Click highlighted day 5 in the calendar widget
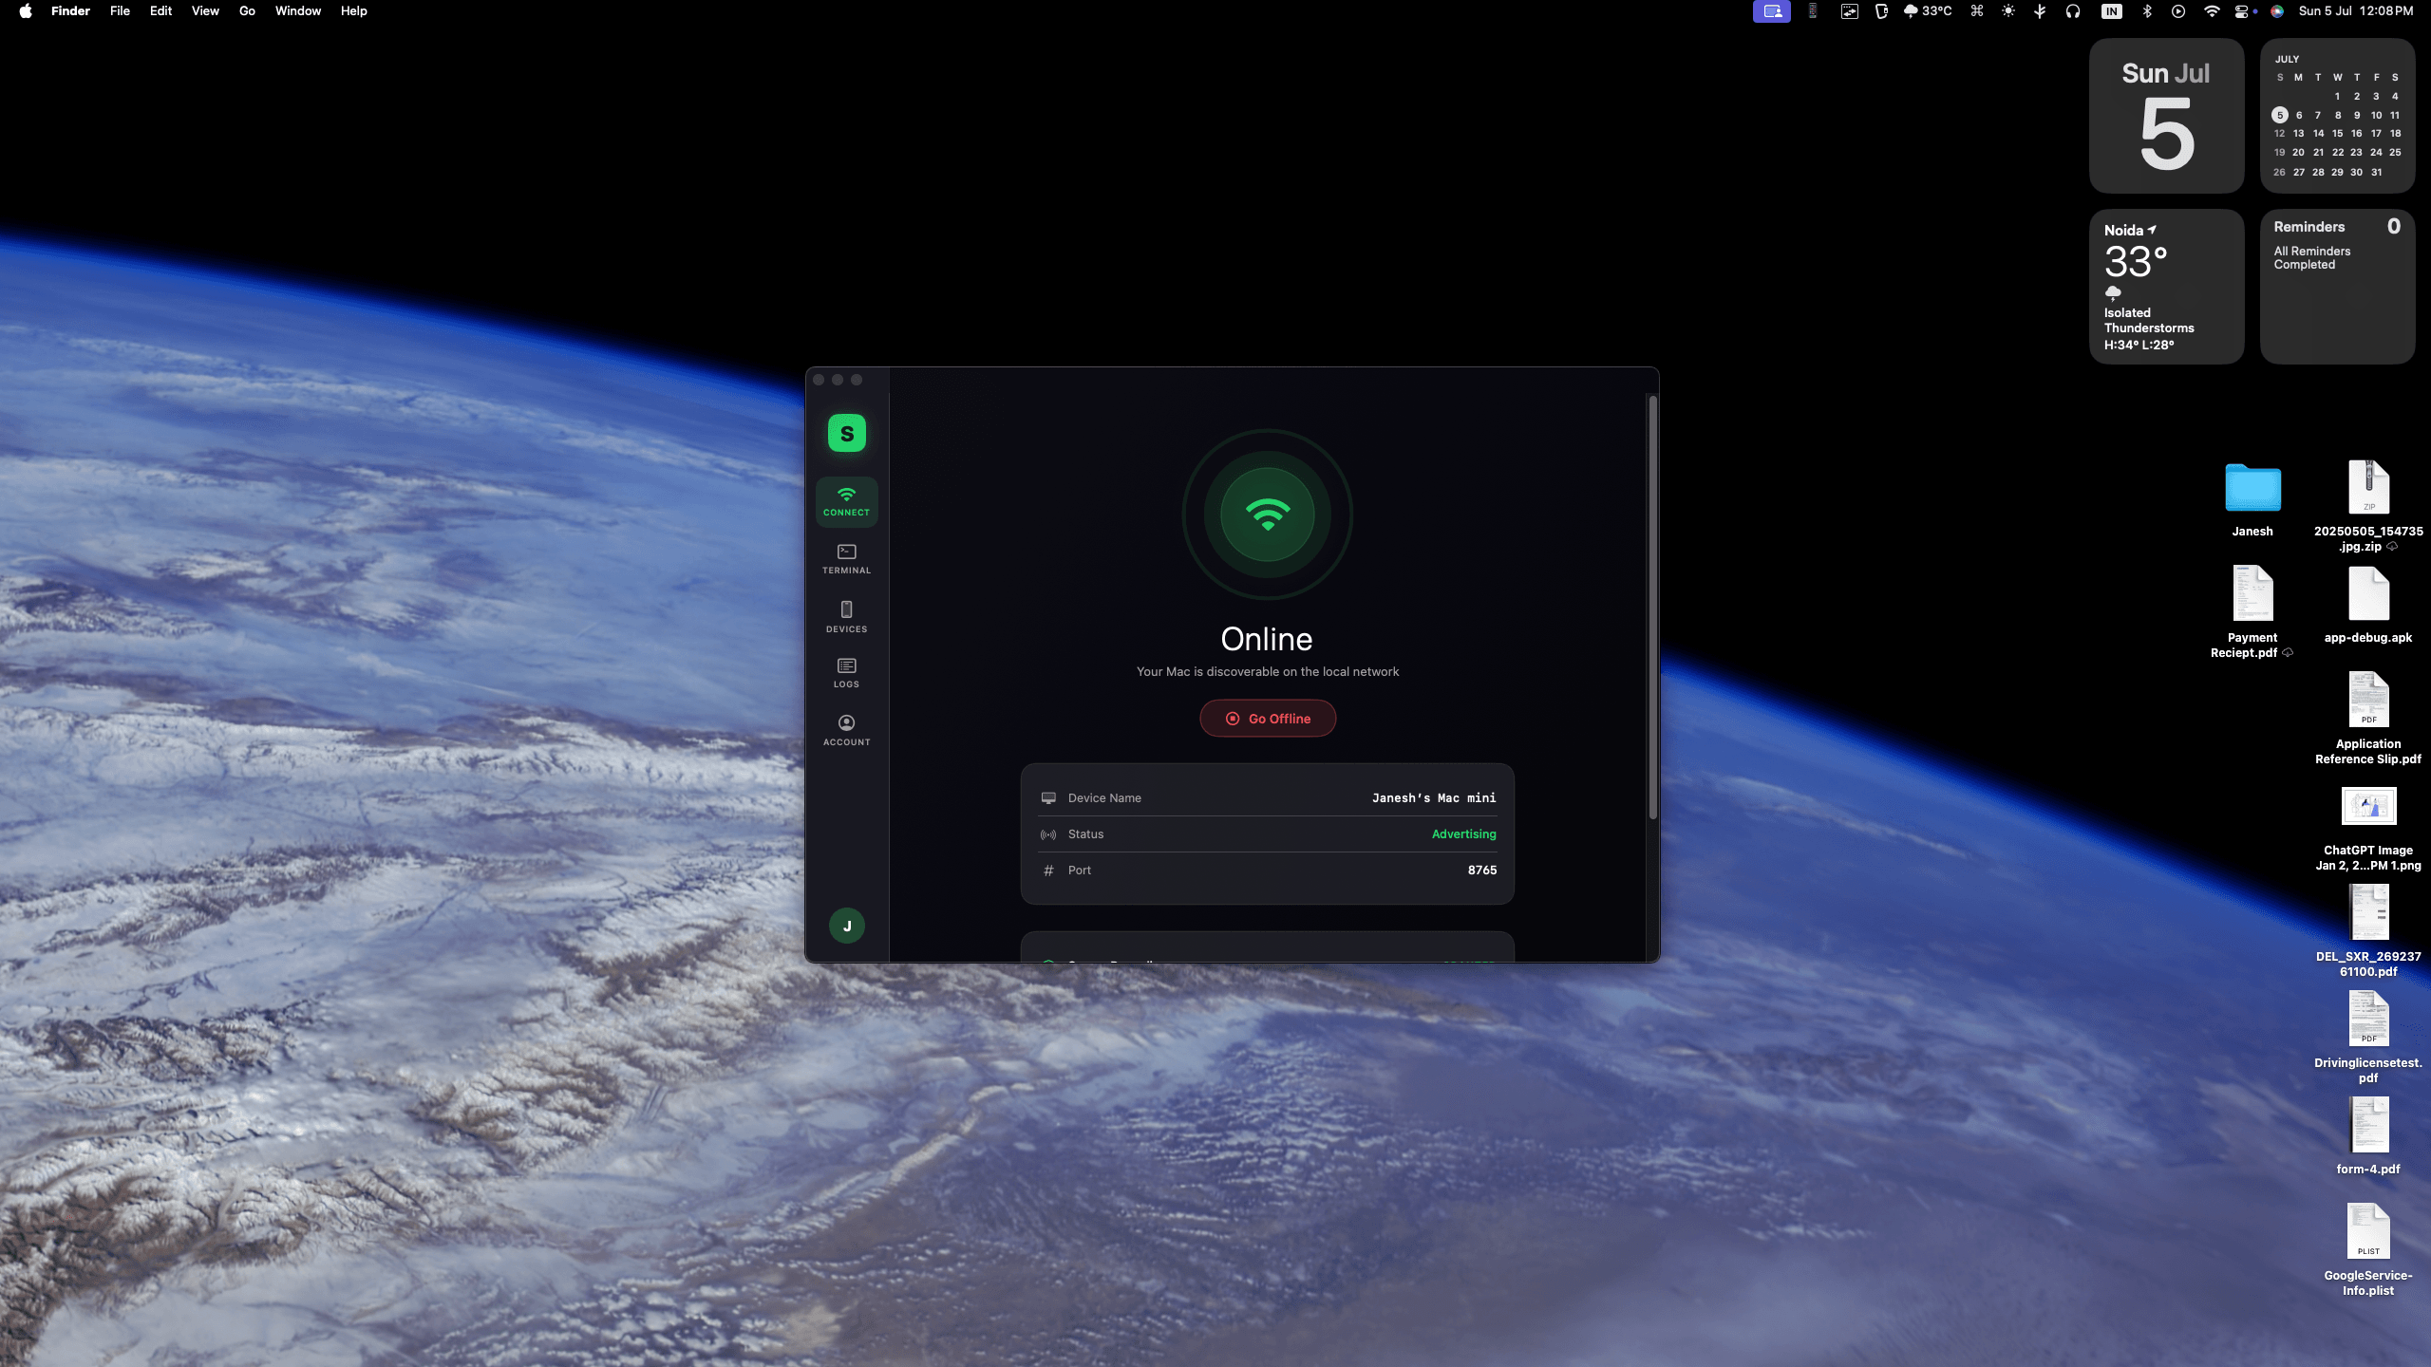This screenshot has width=2431, height=1367. point(2280,115)
